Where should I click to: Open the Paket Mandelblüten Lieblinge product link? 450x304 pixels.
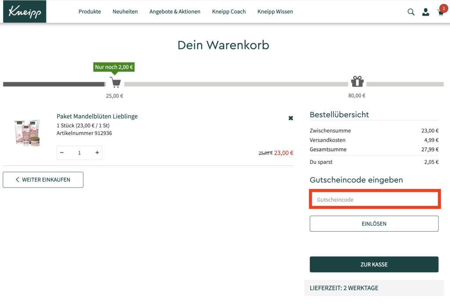(x=97, y=116)
